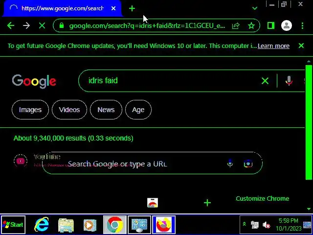Open a new tab with plus button
This screenshot has width=313, height=235.
coord(132,8)
